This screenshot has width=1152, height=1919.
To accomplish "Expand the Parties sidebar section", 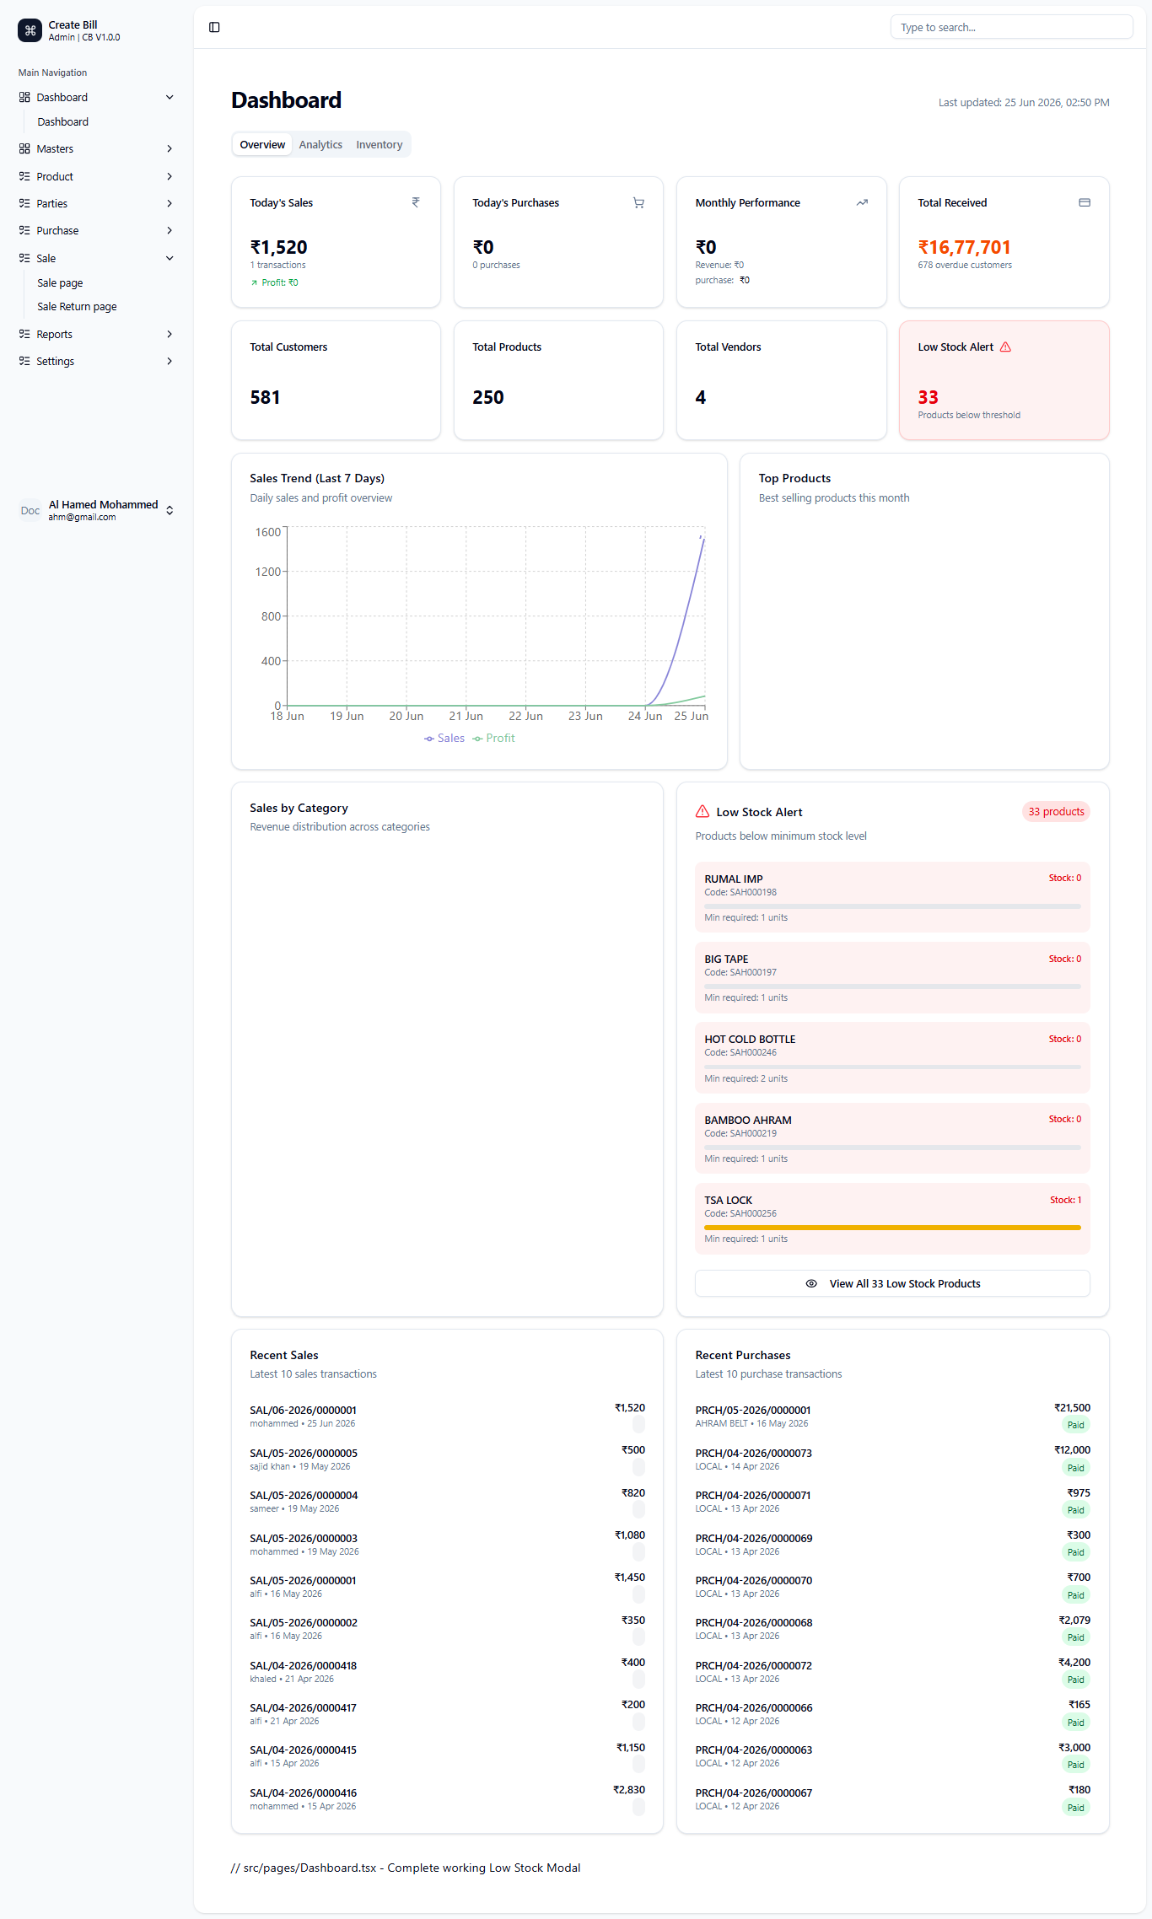I will click(170, 203).
